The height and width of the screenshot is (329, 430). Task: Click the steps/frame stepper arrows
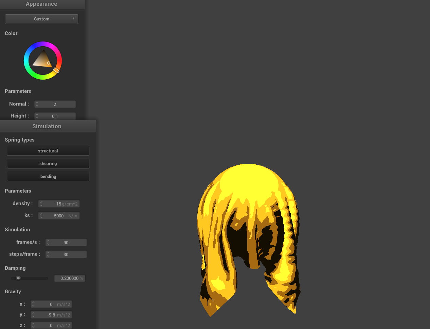pos(48,254)
